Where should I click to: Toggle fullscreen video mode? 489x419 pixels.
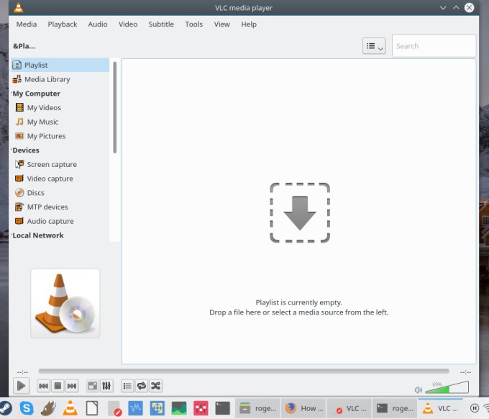coord(92,387)
